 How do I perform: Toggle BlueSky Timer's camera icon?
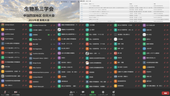tap(54, 39)
